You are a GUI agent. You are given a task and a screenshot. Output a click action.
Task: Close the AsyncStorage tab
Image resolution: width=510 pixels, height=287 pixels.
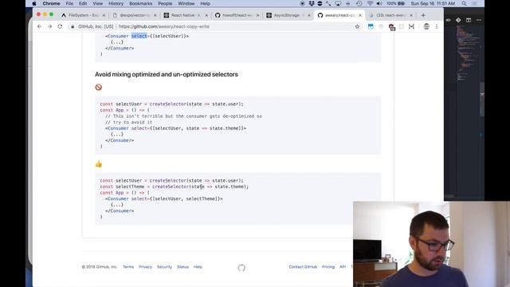[x=309, y=15]
